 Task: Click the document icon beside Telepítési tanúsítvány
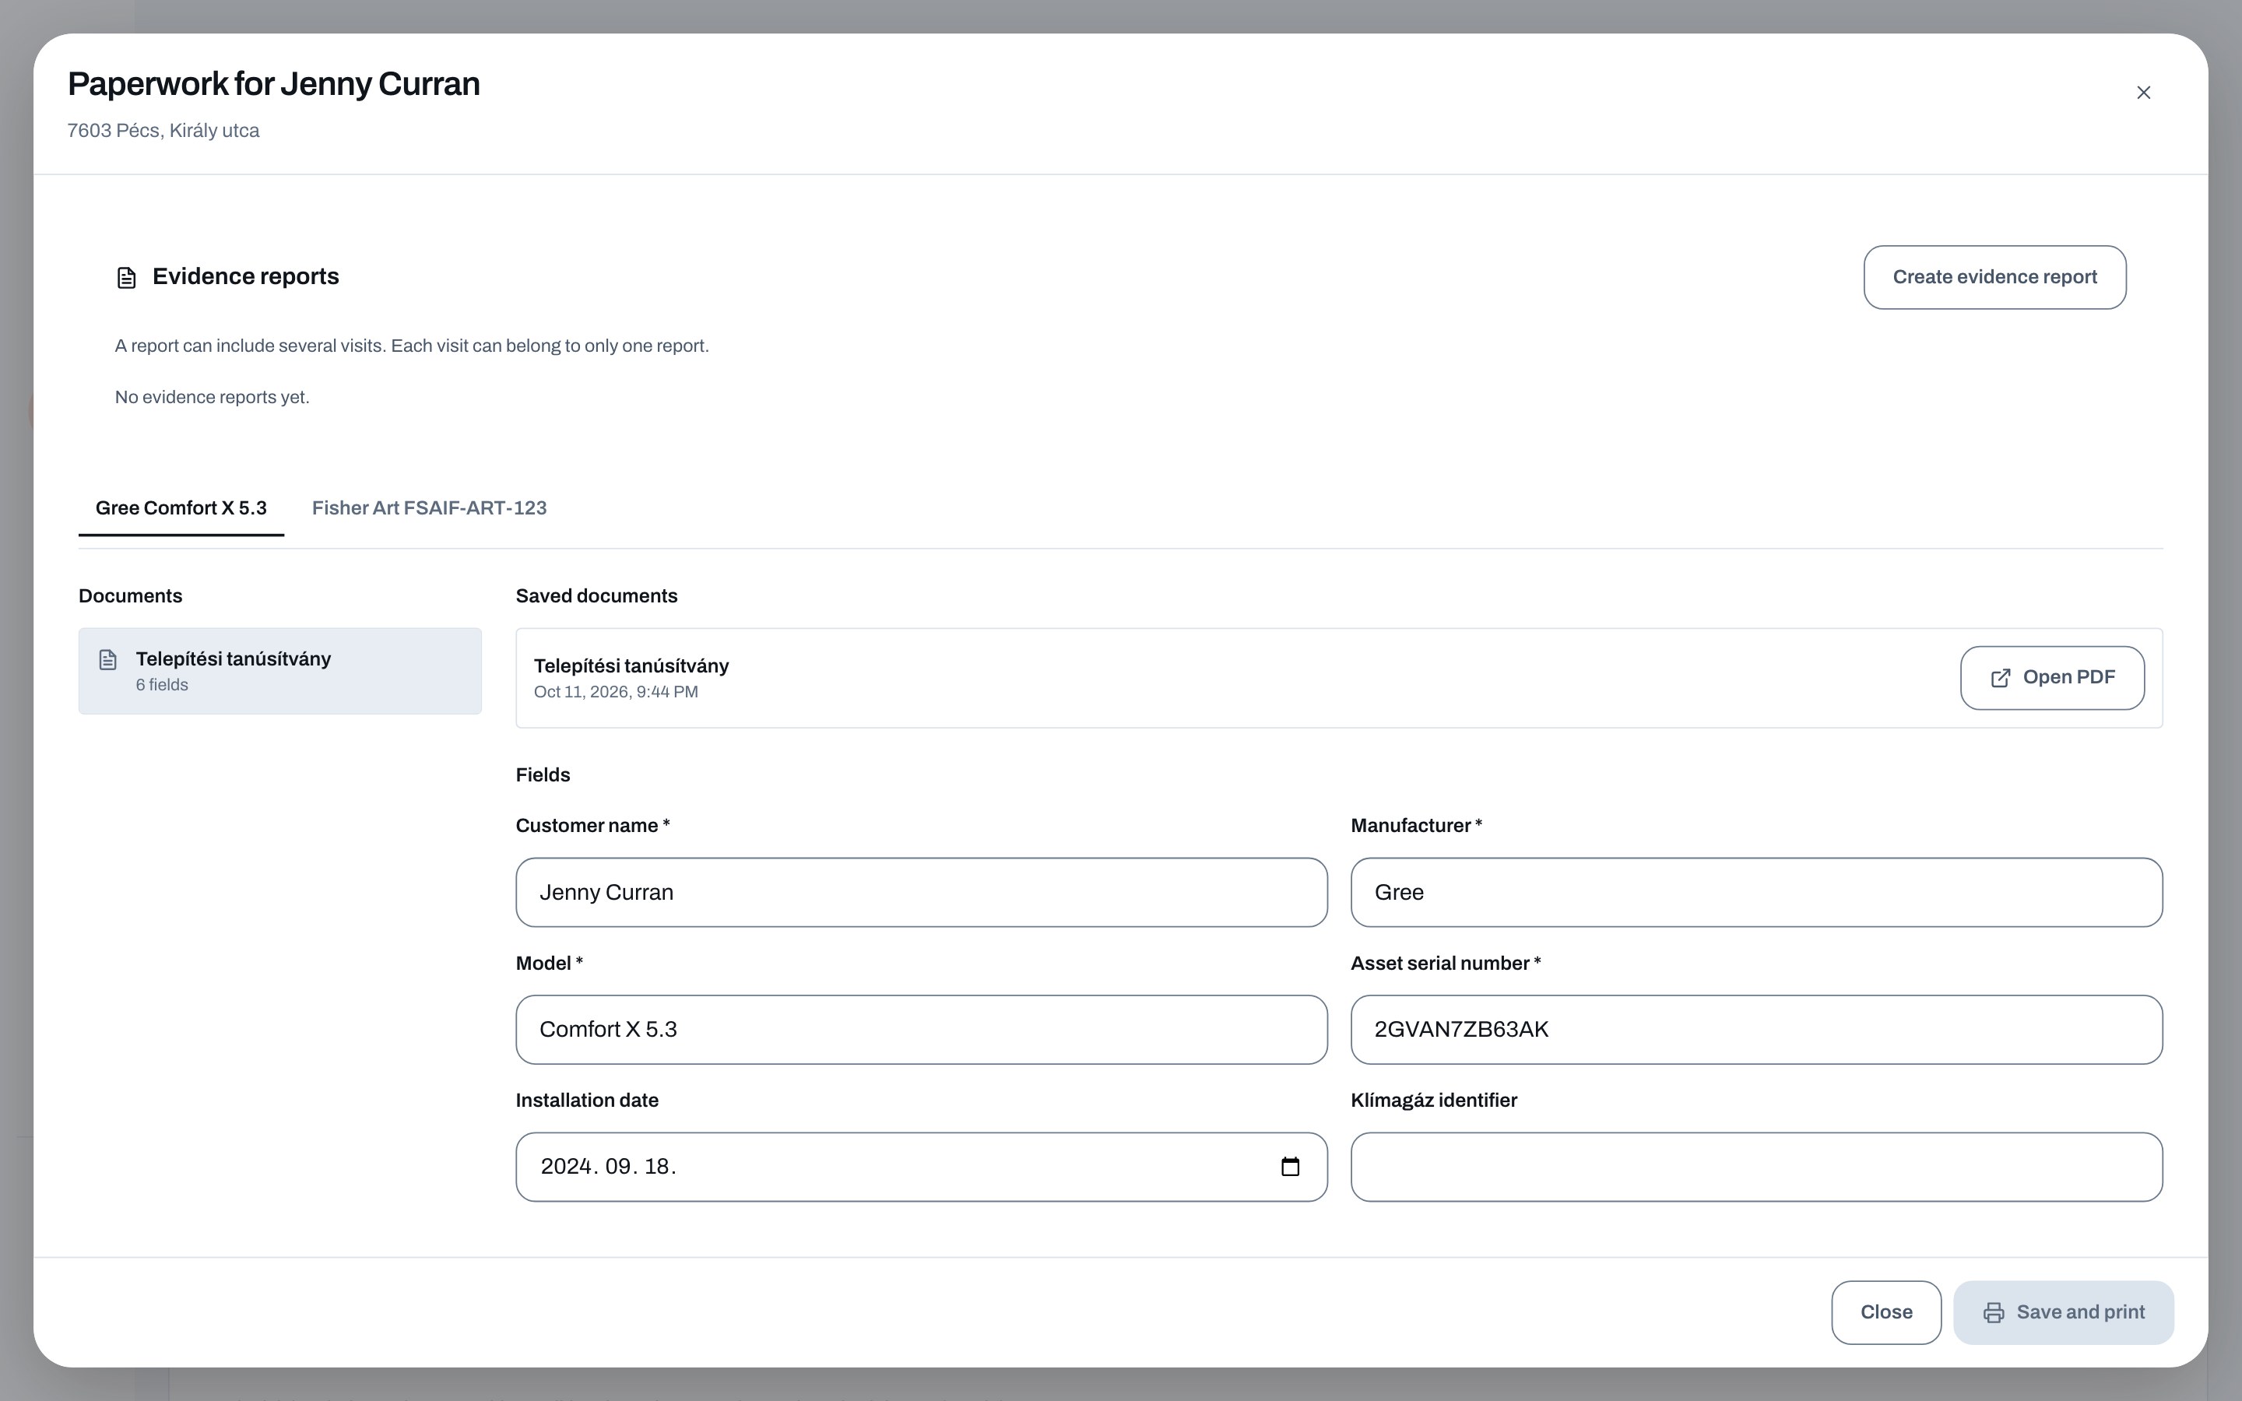(x=108, y=660)
